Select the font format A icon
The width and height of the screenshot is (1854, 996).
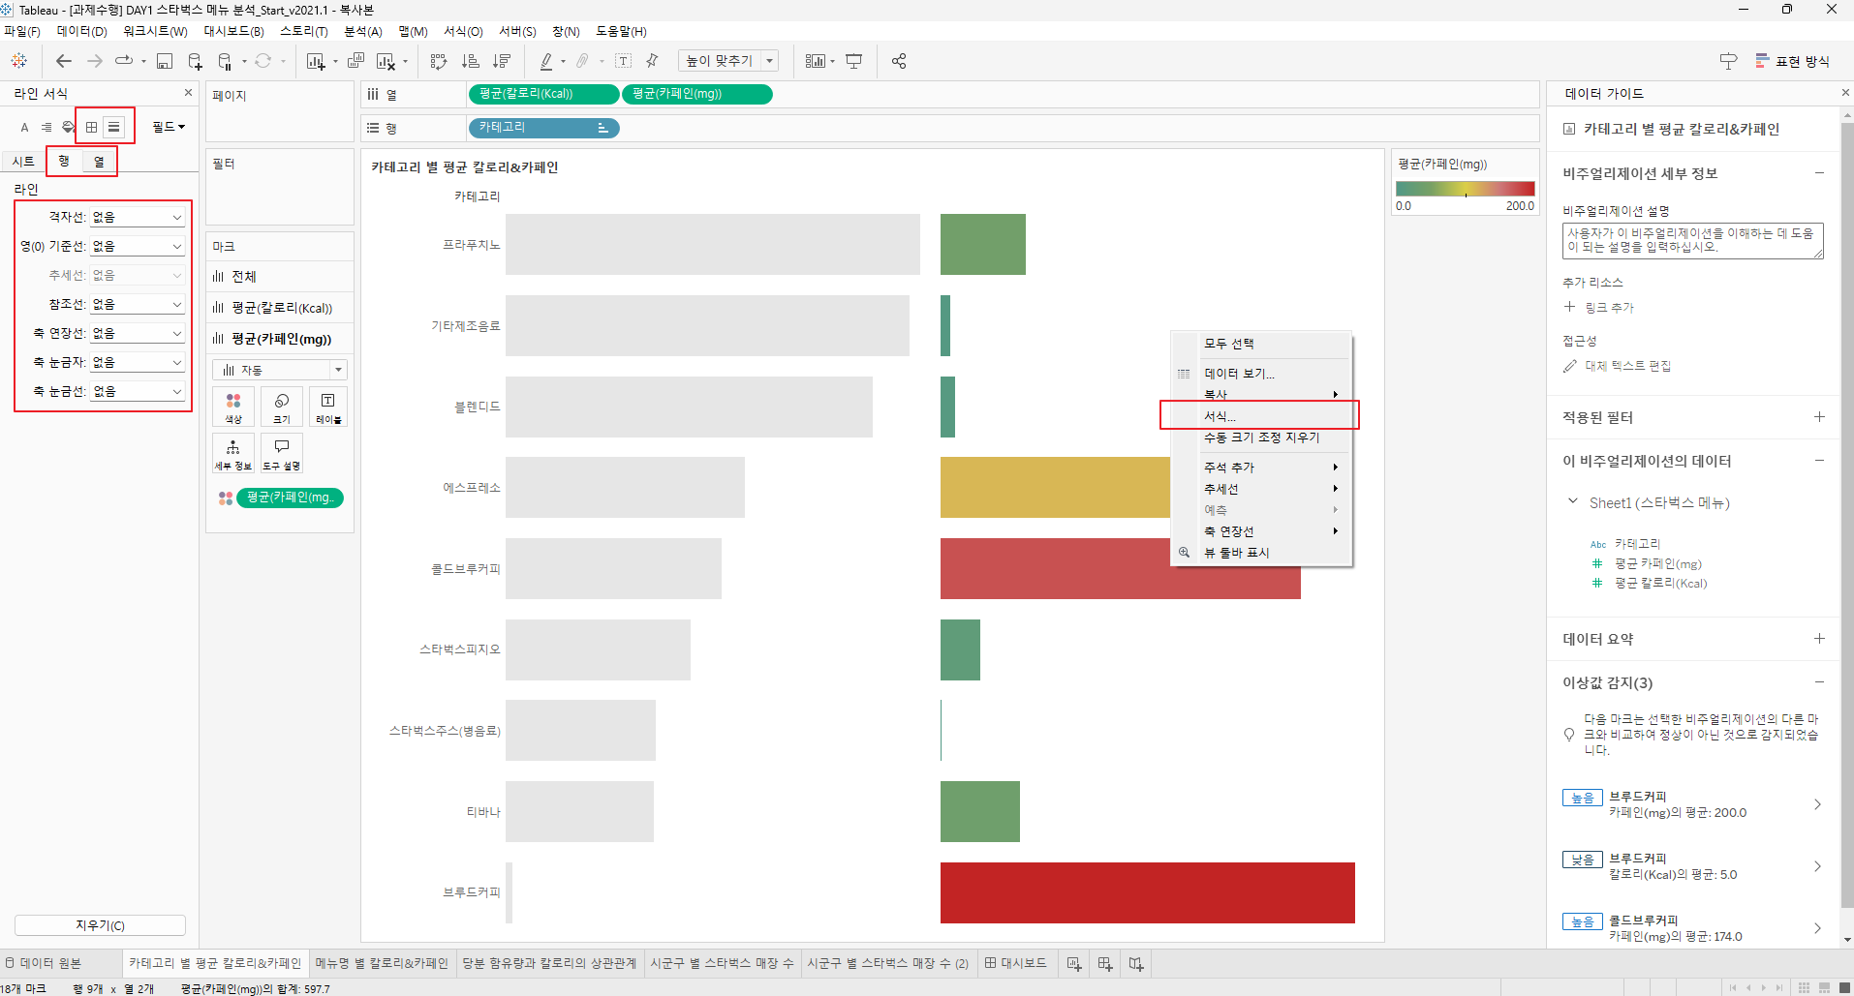point(25,127)
